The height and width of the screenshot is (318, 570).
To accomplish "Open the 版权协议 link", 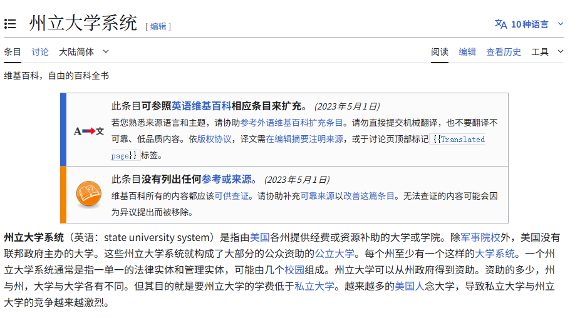I will point(214,139).
